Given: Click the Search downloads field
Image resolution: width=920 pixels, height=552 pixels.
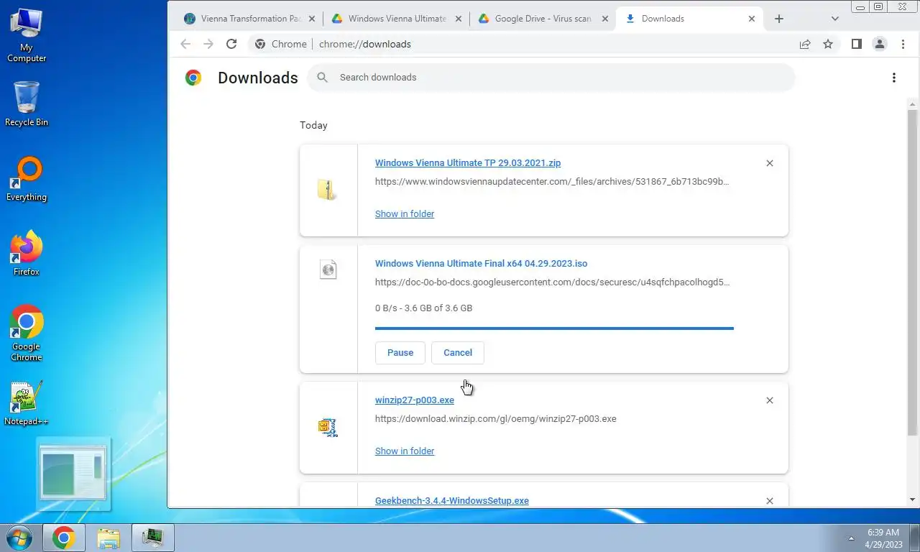Looking at the screenshot, I should [x=551, y=78].
